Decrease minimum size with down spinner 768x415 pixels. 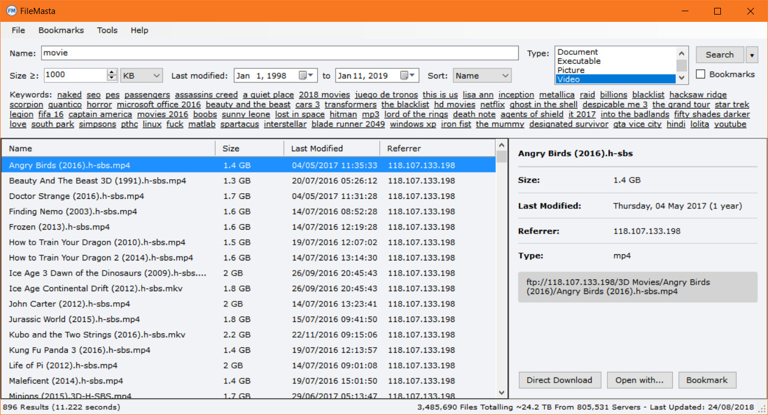(111, 79)
